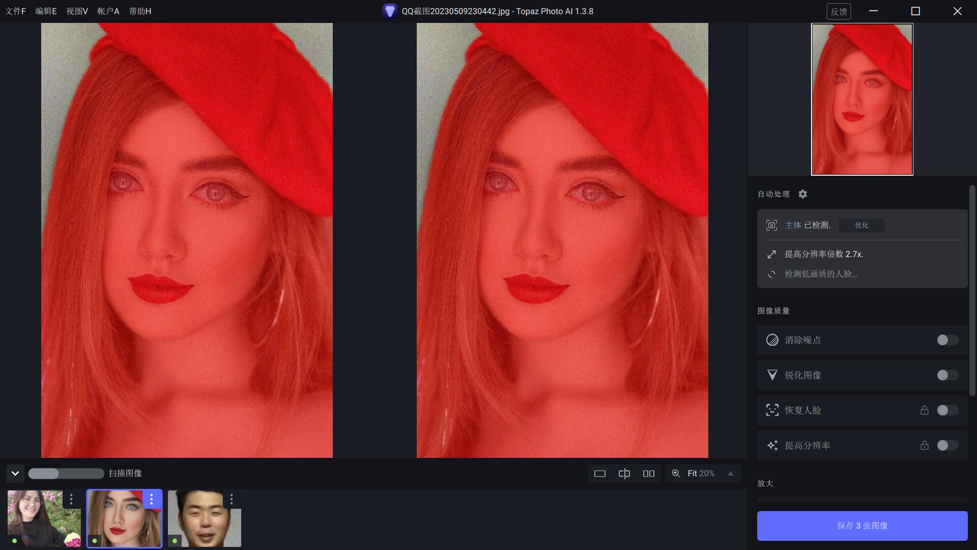Click the 提高分辨率 sparkle icon

772,446
